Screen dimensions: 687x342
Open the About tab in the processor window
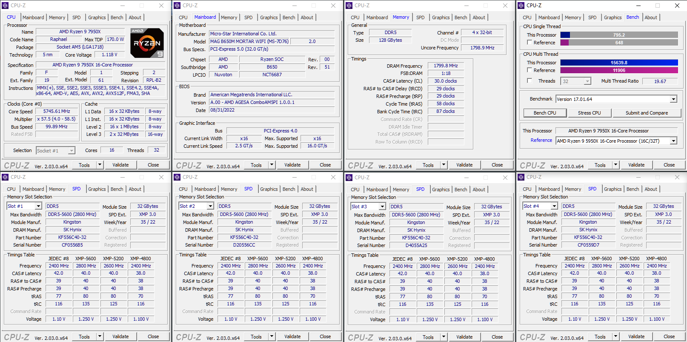tap(135, 17)
